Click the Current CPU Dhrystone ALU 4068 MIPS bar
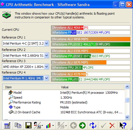This screenshot has width=133, height=130. 91,28
